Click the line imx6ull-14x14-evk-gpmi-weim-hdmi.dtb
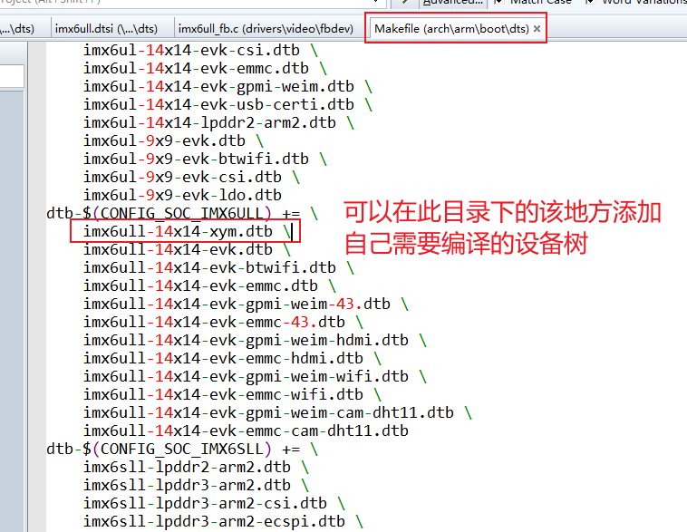Viewport: 687px width, 532px height. (255, 340)
